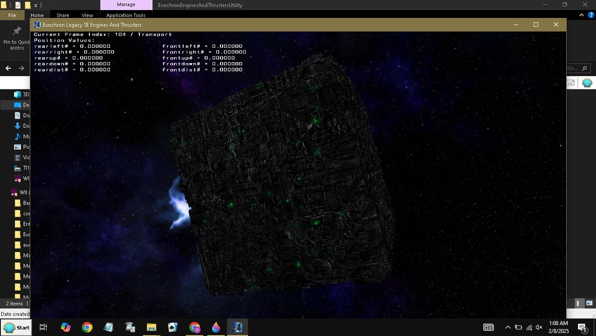
Task: Open Copilot from the taskbar
Action: (65, 327)
